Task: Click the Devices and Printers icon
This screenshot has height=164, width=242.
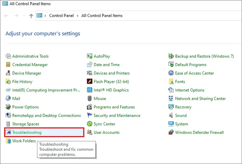Action: click(90, 73)
